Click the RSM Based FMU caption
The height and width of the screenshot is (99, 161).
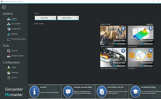133,46
